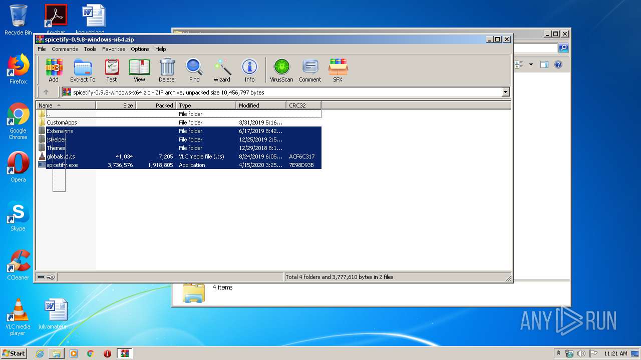The width and height of the screenshot is (641, 360).
Task: Open the Favorites menu
Action: pos(114,49)
